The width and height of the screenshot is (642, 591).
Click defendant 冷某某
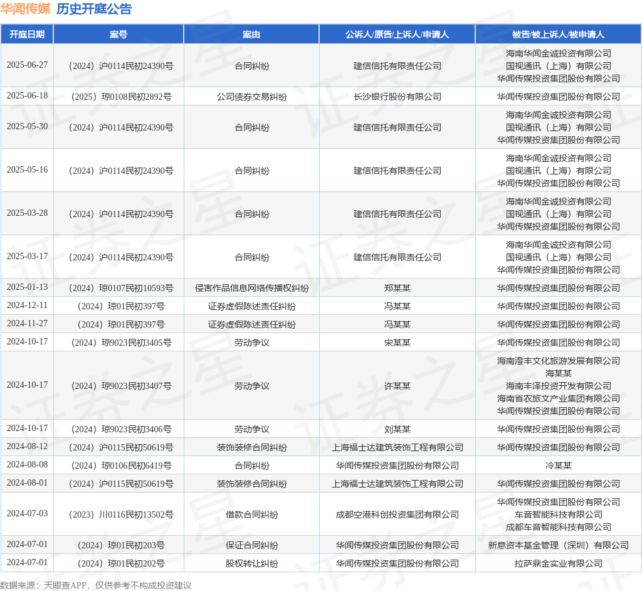coord(559,466)
